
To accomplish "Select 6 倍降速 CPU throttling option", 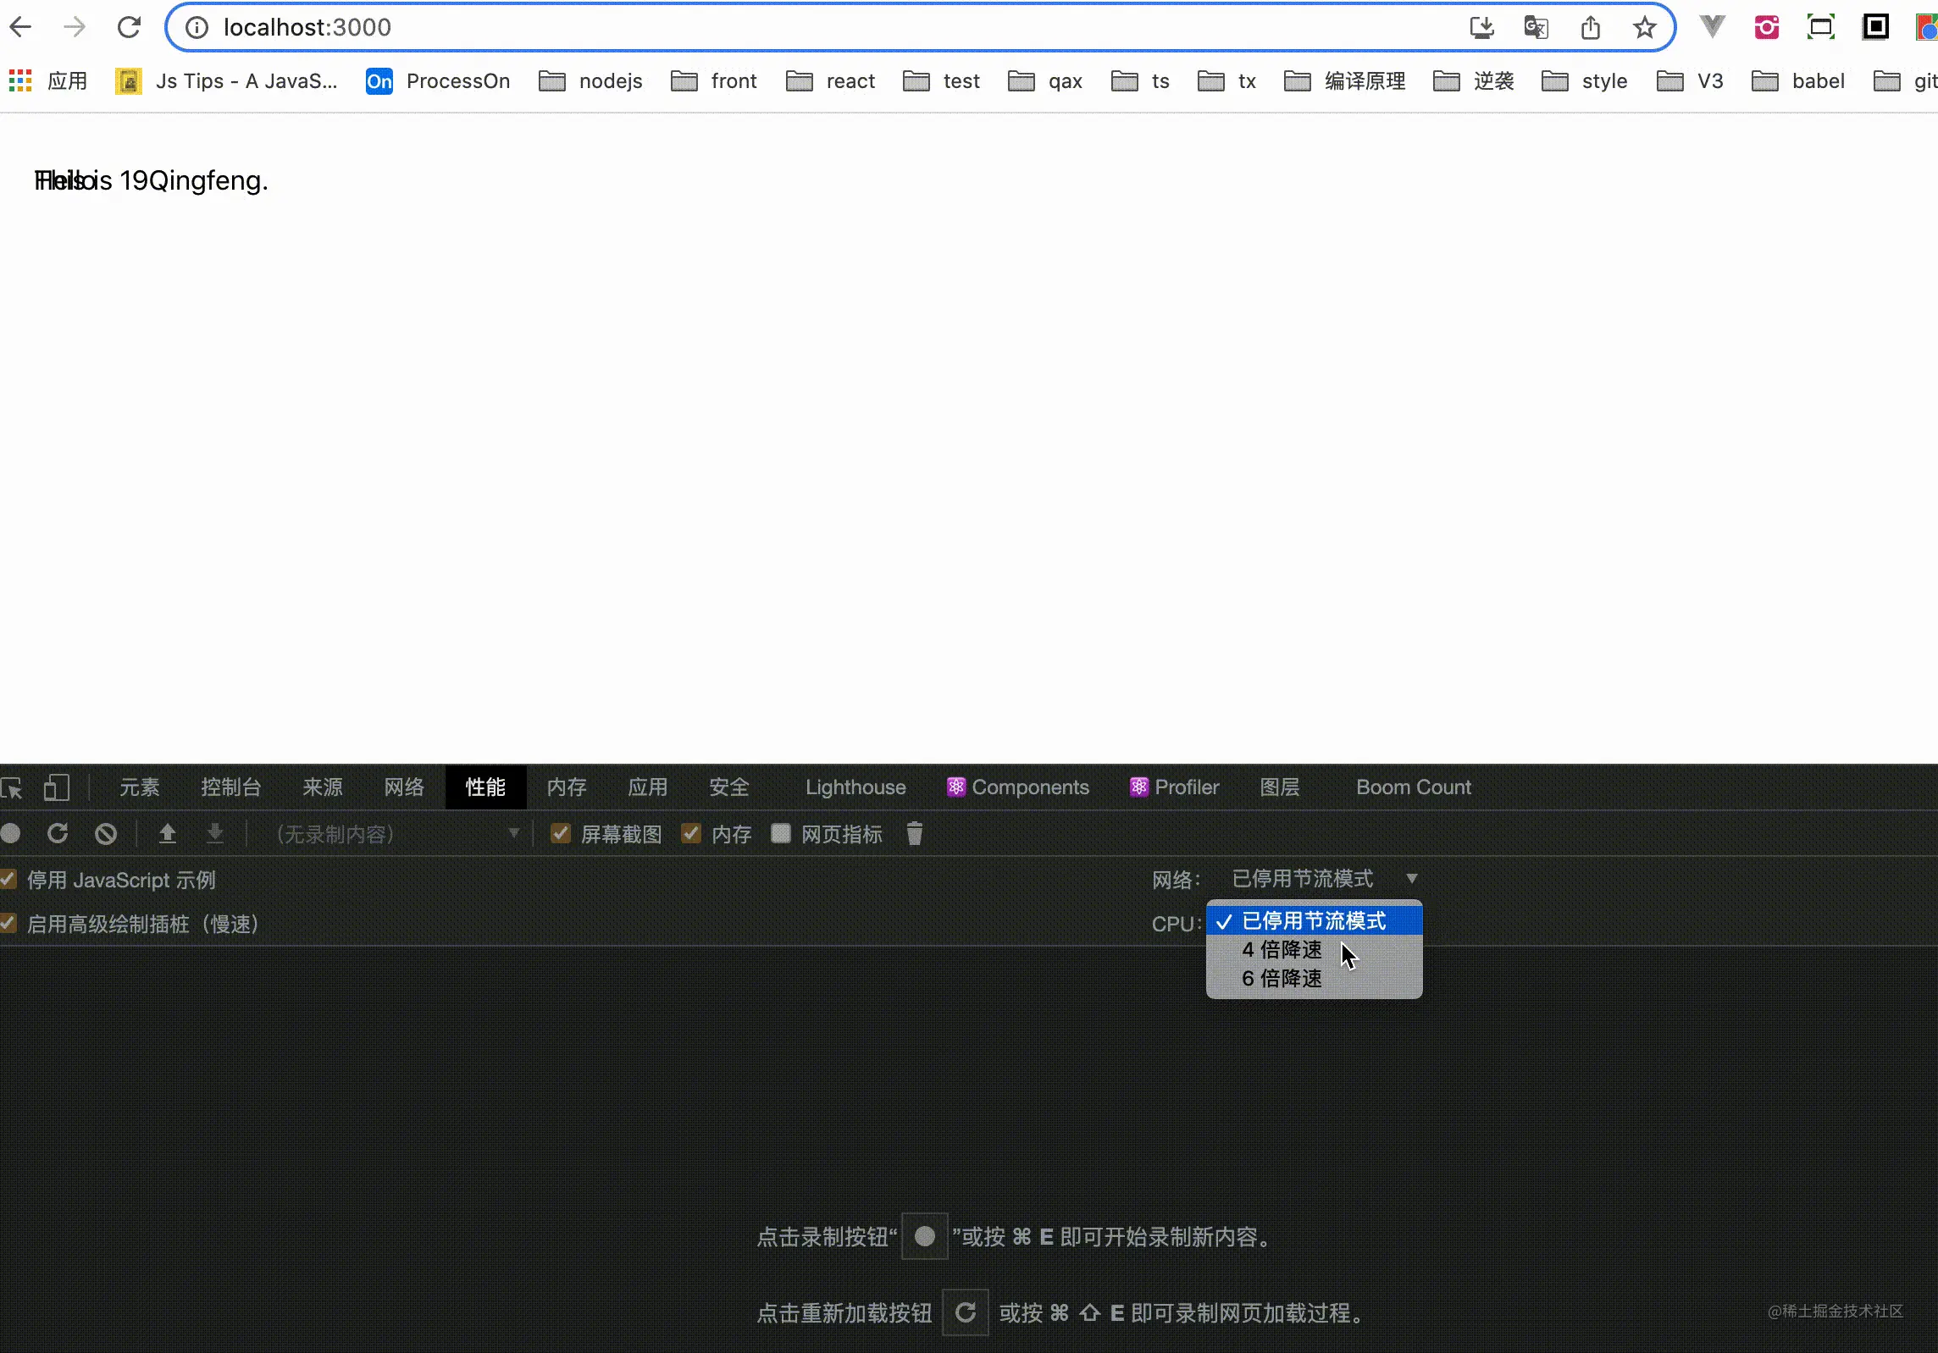I will 1314,978.
